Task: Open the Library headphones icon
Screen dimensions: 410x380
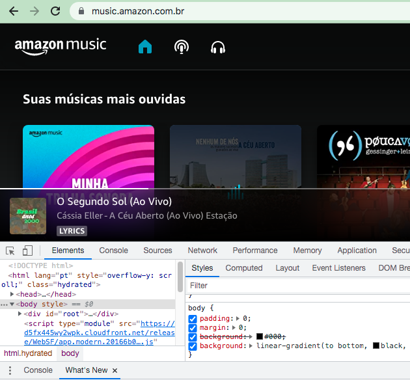Action: [x=218, y=47]
